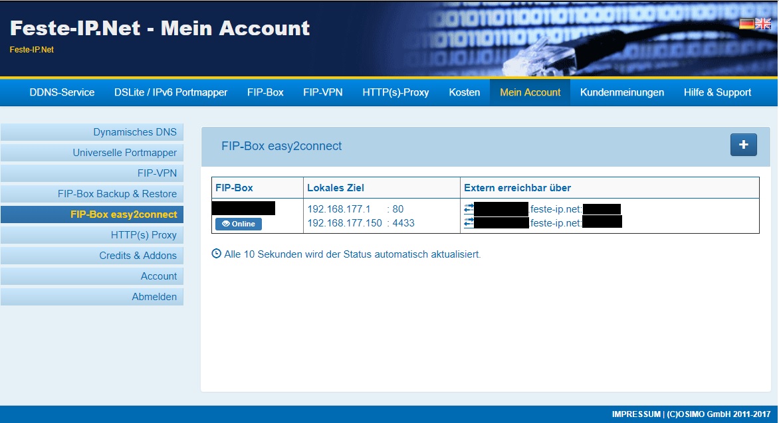Image resolution: width=779 pixels, height=423 pixels.
Task: Open Credits & Addons in sidebar
Action: (138, 256)
